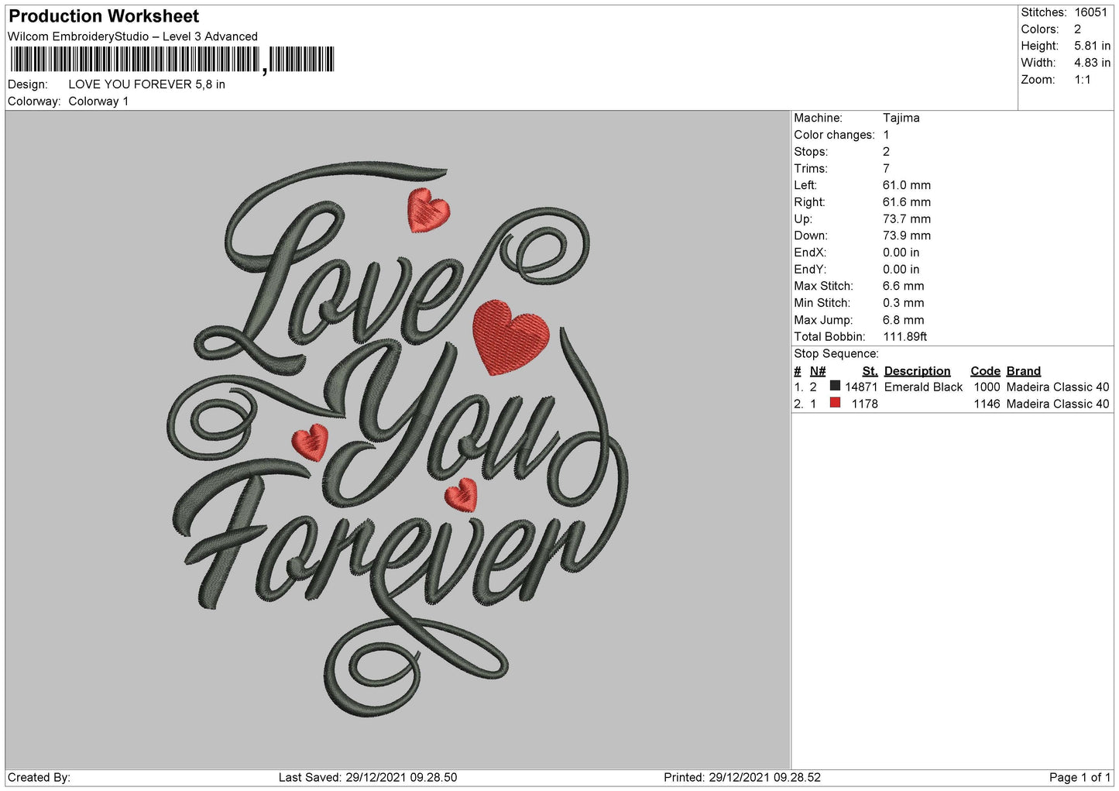
Task: Click the Max Jump value 6.8 mm
Action: point(904,320)
